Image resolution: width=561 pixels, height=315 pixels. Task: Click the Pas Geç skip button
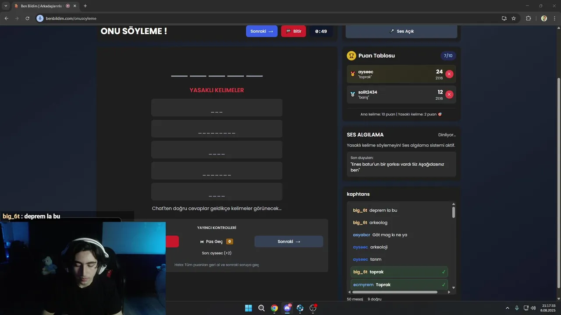pyautogui.click(x=217, y=241)
